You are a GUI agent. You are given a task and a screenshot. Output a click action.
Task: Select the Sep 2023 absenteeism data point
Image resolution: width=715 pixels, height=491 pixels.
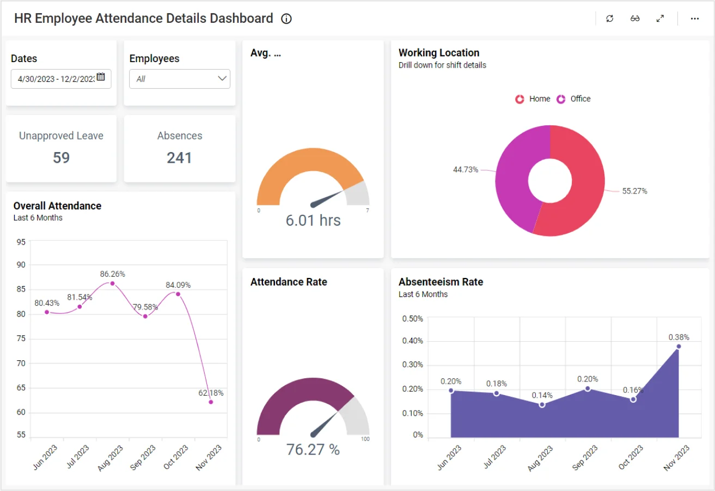click(587, 389)
